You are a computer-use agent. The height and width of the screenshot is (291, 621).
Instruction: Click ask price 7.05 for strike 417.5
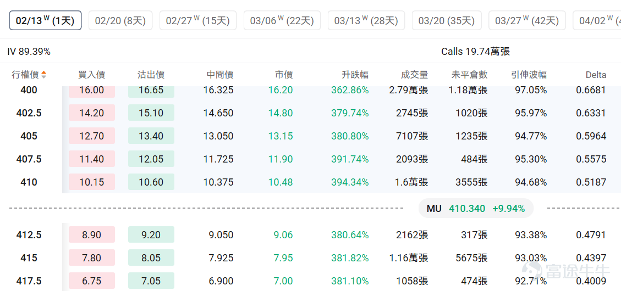(151, 281)
